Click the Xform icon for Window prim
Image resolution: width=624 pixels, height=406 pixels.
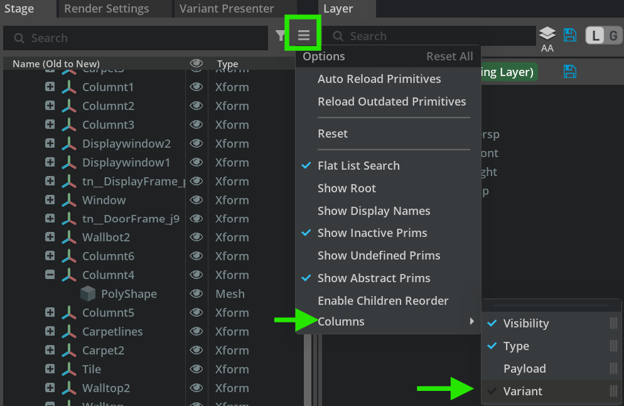tap(69, 200)
